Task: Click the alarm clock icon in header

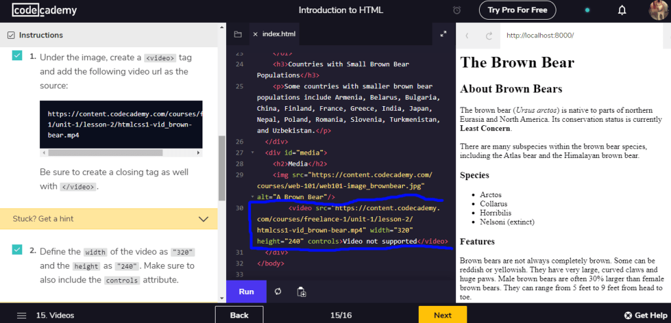Action: coord(457,10)
